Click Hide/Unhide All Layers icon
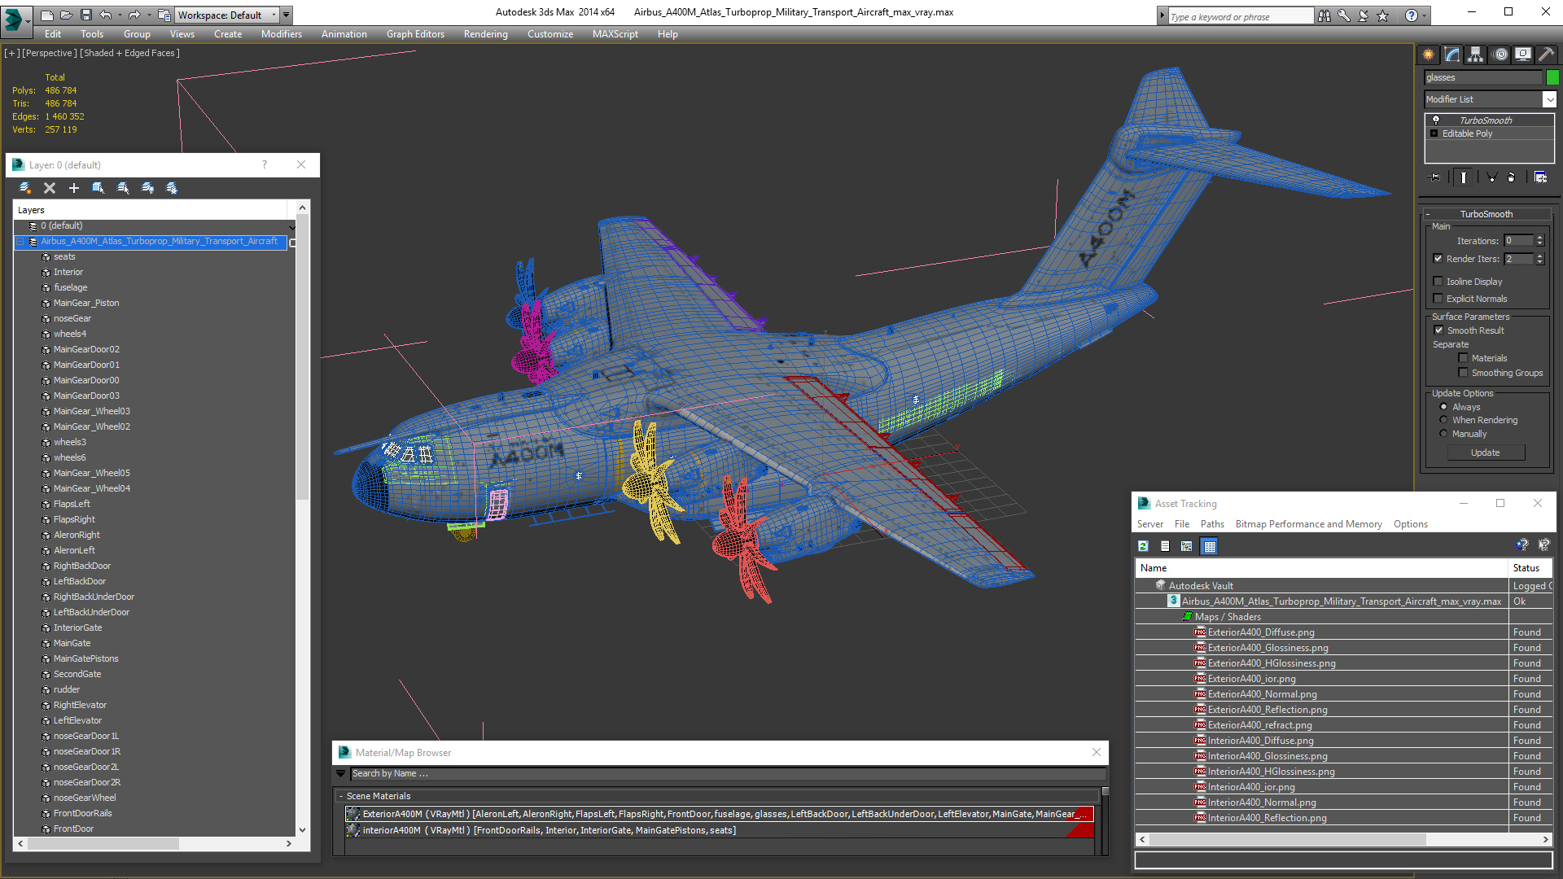 [147, 188]
